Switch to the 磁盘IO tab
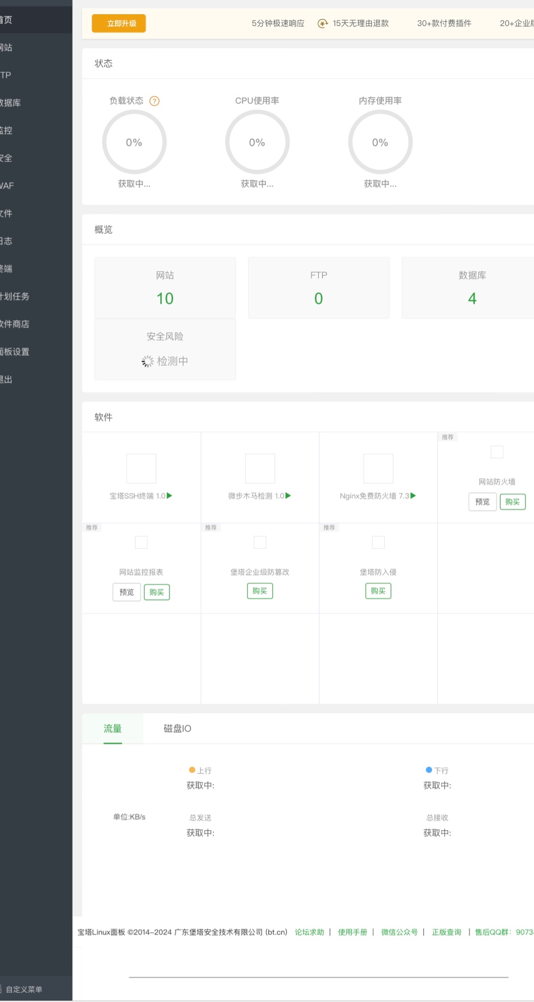The width and height of the screenshot is (534, 1002). coord(177,729)
